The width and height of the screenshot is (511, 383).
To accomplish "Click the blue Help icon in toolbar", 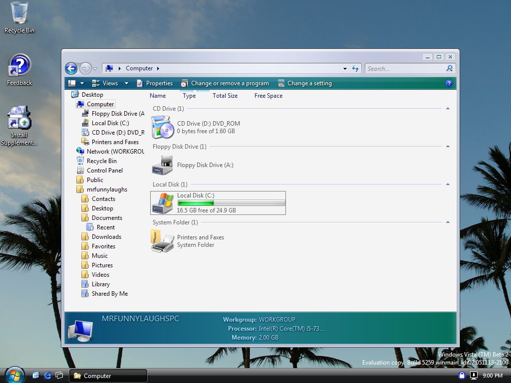I will 449,83.
